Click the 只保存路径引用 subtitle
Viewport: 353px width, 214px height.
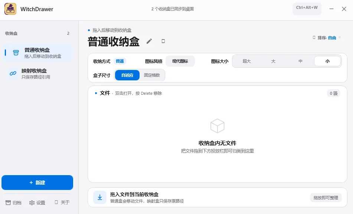36,77
